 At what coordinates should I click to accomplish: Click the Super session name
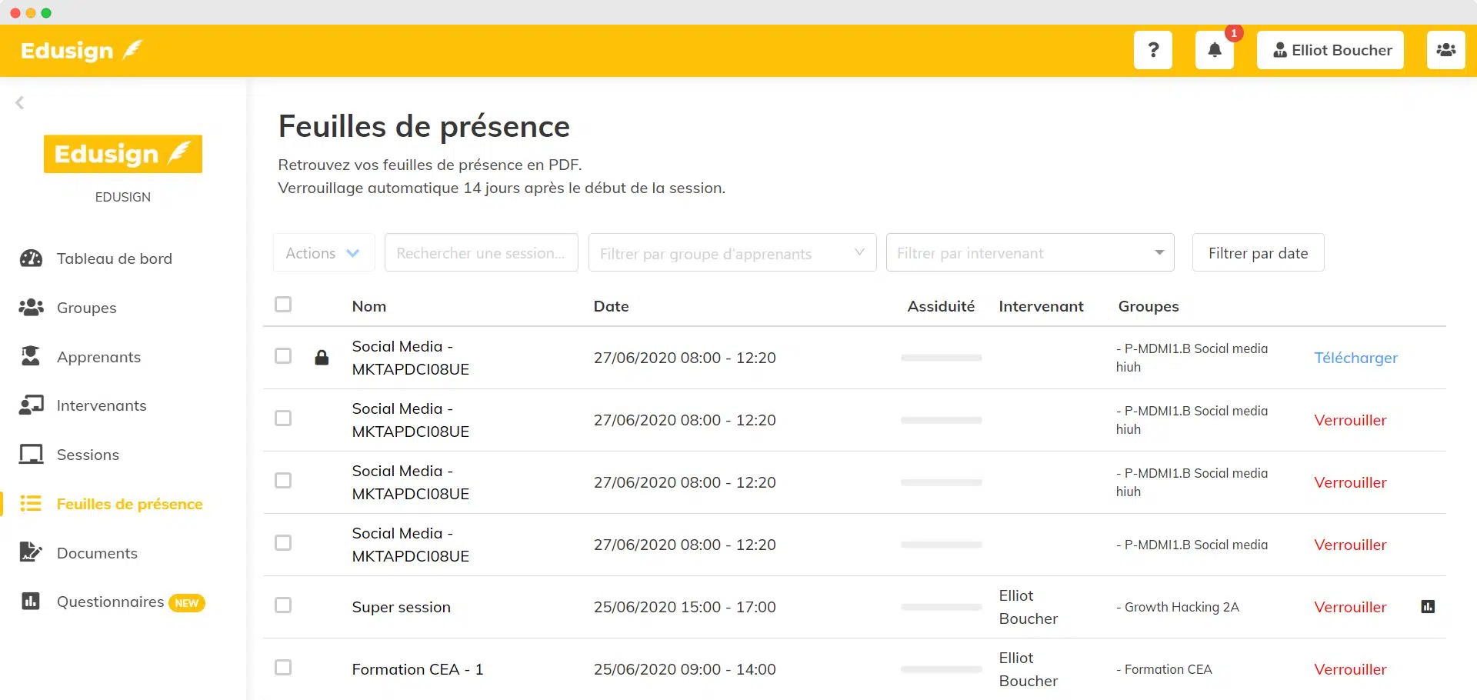[401, 607]
